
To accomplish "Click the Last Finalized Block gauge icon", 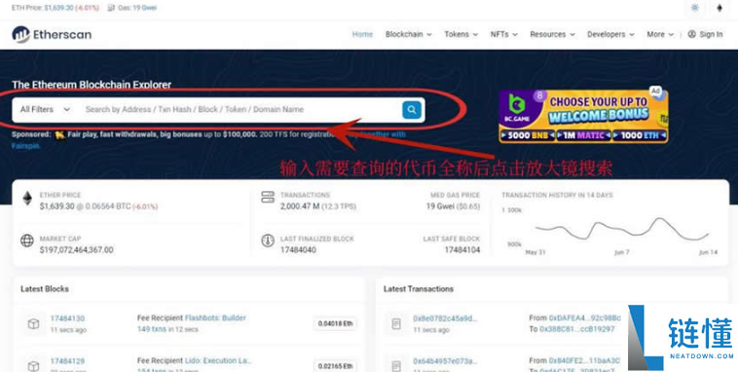I will (x=268, y=241).
